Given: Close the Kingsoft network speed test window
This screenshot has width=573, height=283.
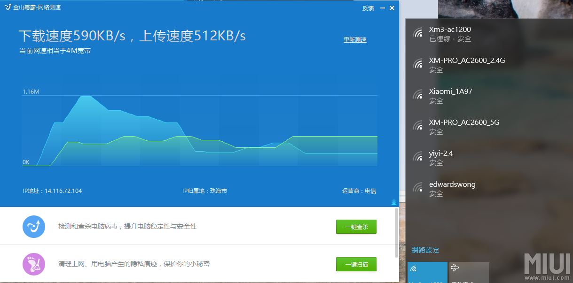Looking at the screenshot, I should (x=392, y=8).
